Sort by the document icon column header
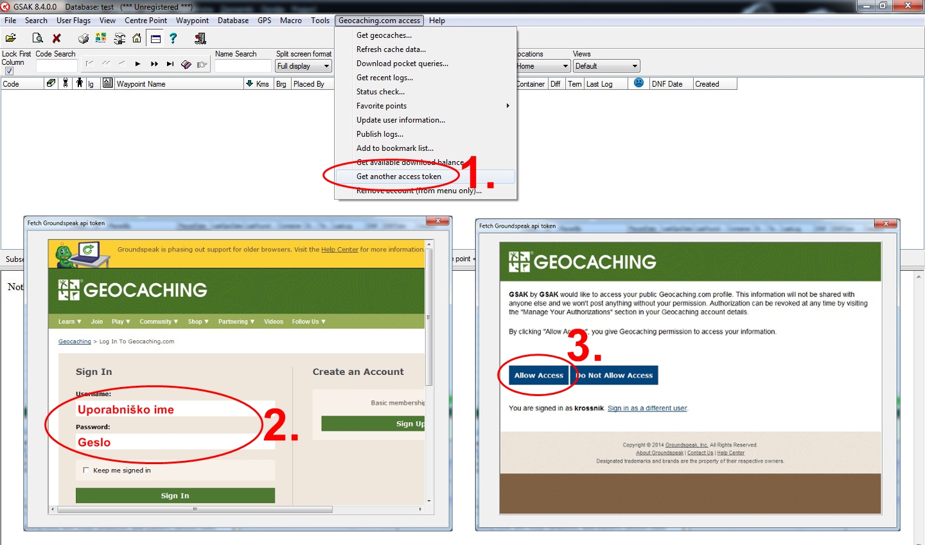This screenshot has width=925, height=545. (107, 83)
